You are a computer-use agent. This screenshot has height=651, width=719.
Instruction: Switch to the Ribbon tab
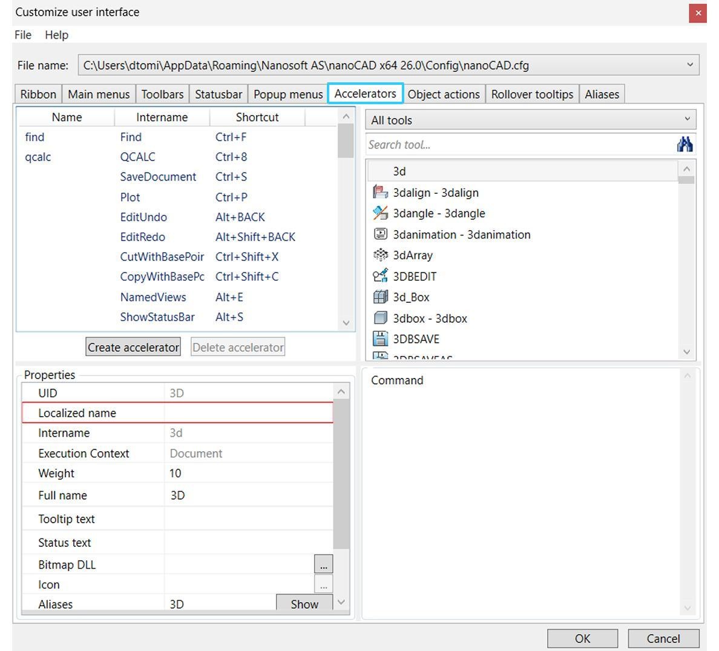38,94
